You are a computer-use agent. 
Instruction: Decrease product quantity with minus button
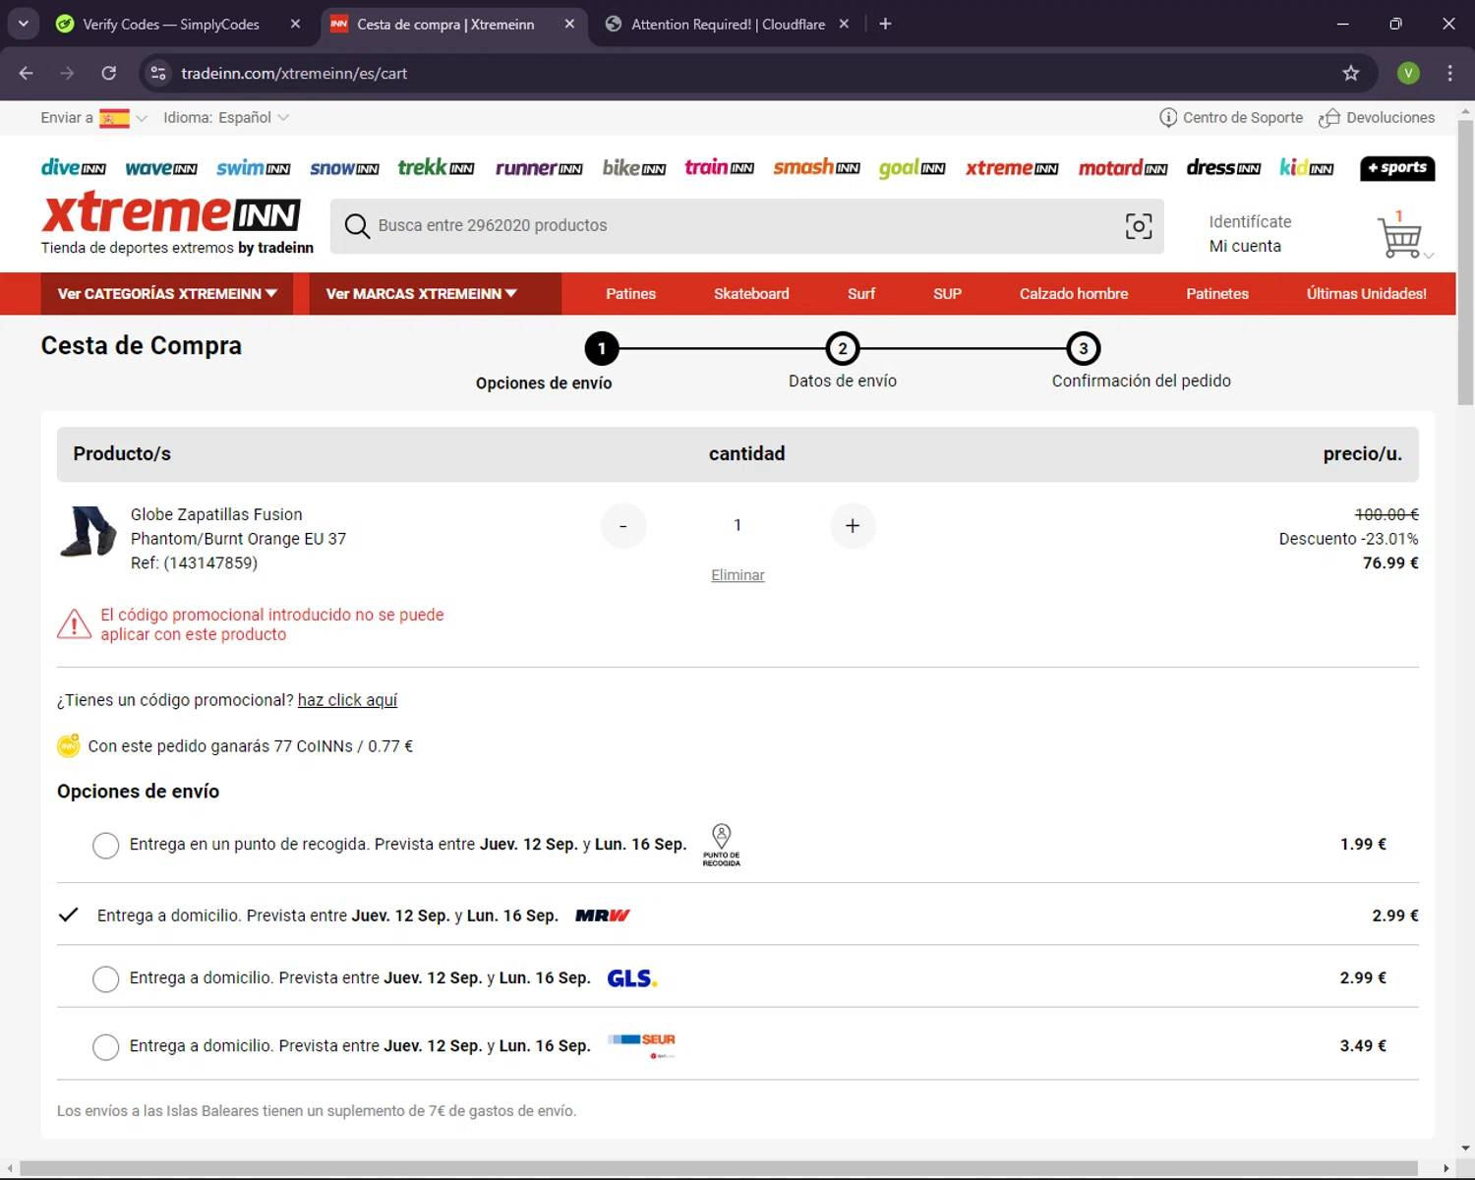(x=623, y=526)
